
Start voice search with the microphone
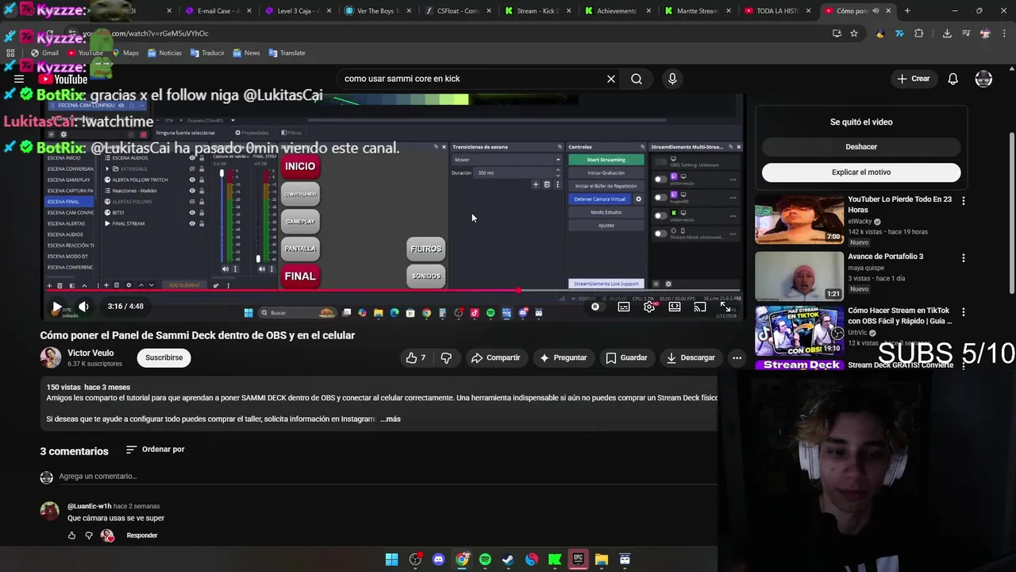[672, 79]
